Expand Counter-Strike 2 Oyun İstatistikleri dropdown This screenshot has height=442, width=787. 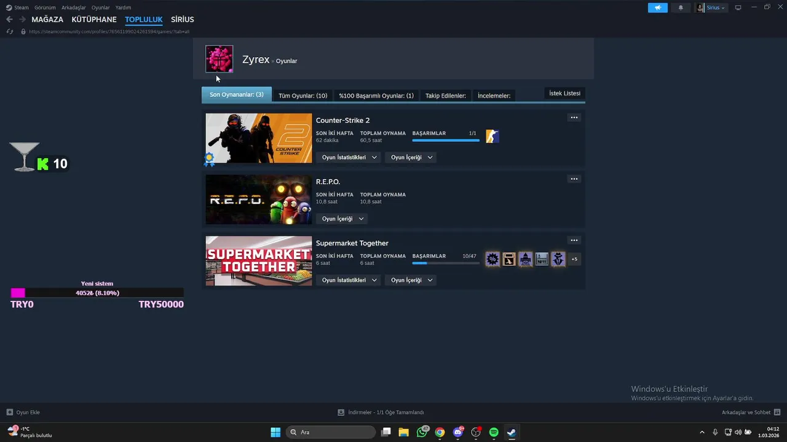pyautogui.click(x=349, y=157)
